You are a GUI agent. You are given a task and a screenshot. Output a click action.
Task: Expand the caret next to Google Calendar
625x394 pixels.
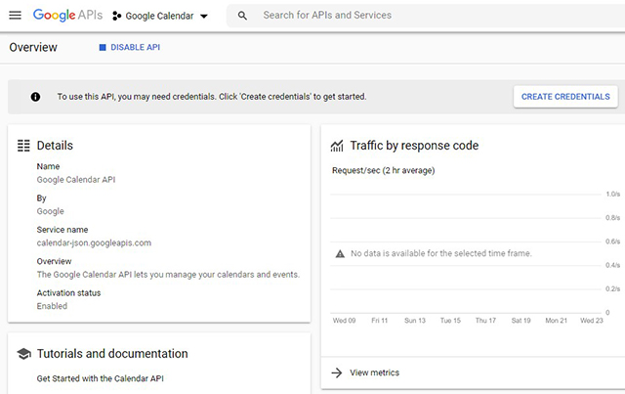pyautogui.click(x=204, y=17)
